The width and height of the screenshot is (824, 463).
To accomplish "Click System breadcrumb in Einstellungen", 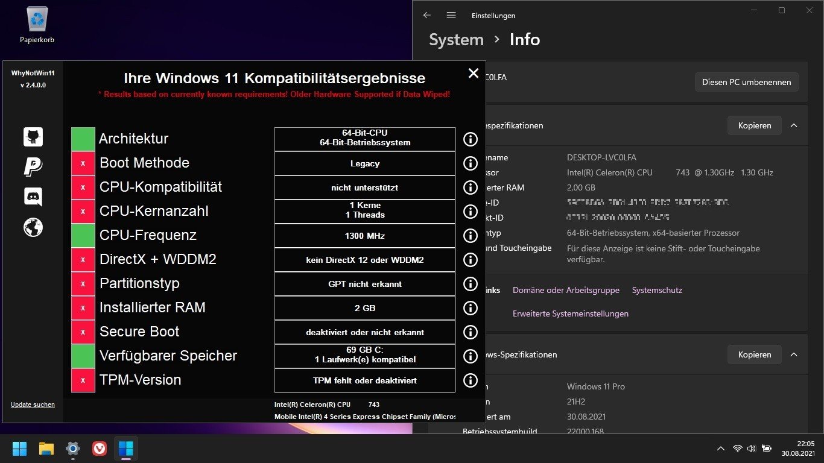I will 456,40.
